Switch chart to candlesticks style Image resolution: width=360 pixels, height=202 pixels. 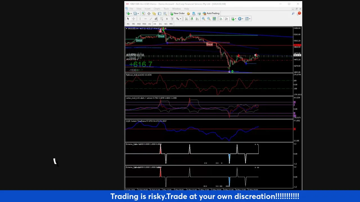pos(192,19)
